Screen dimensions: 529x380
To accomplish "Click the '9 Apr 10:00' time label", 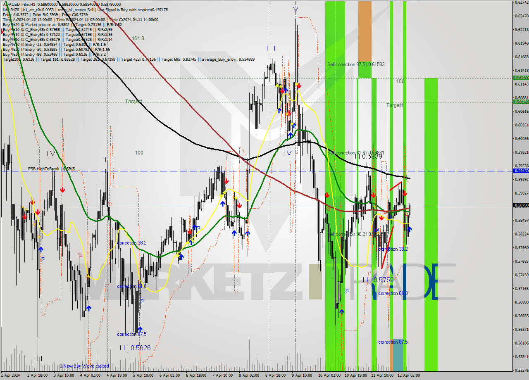I will click(x=302, y=375).
